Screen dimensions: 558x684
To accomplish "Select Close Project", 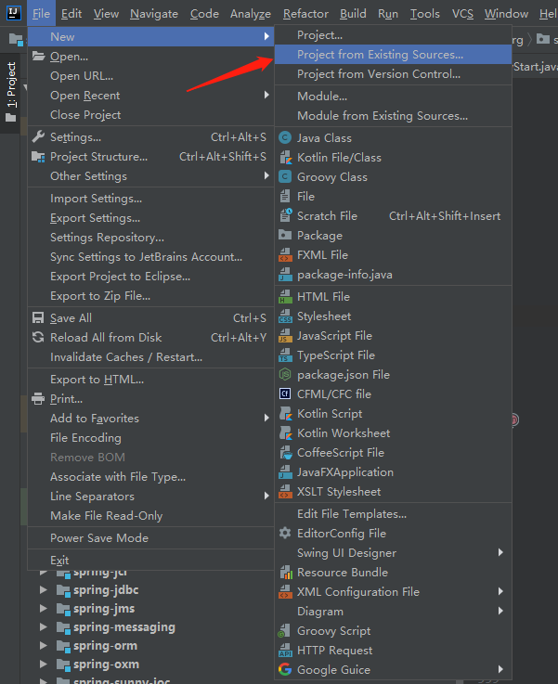I will pyautogui.click(x=150, y=115).
